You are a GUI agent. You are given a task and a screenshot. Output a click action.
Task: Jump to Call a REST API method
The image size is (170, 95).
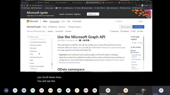(x=136, y=56)
